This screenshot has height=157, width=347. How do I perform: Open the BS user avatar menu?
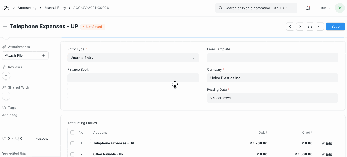pyautogui.click(x=340, y=8)
